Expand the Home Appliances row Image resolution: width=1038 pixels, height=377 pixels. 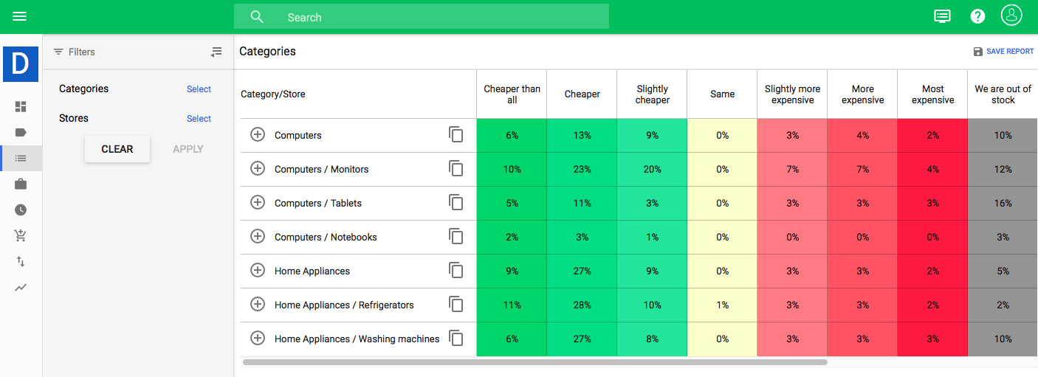(x=258, y=271)
